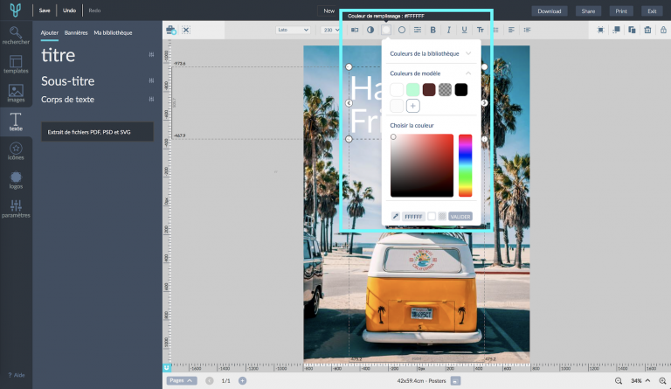The image size is (671, 389).
Task: Open the Lato font dropdown
Action: pyautogui.click(x=293, y=30)
